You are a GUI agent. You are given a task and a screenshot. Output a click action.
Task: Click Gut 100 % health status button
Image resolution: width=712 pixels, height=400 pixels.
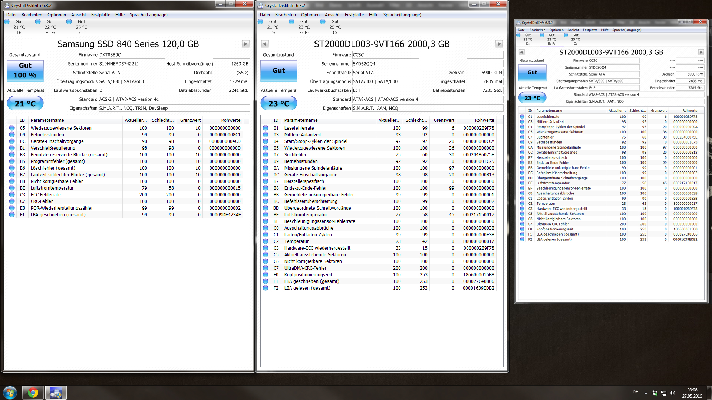(x=25, y=70)
